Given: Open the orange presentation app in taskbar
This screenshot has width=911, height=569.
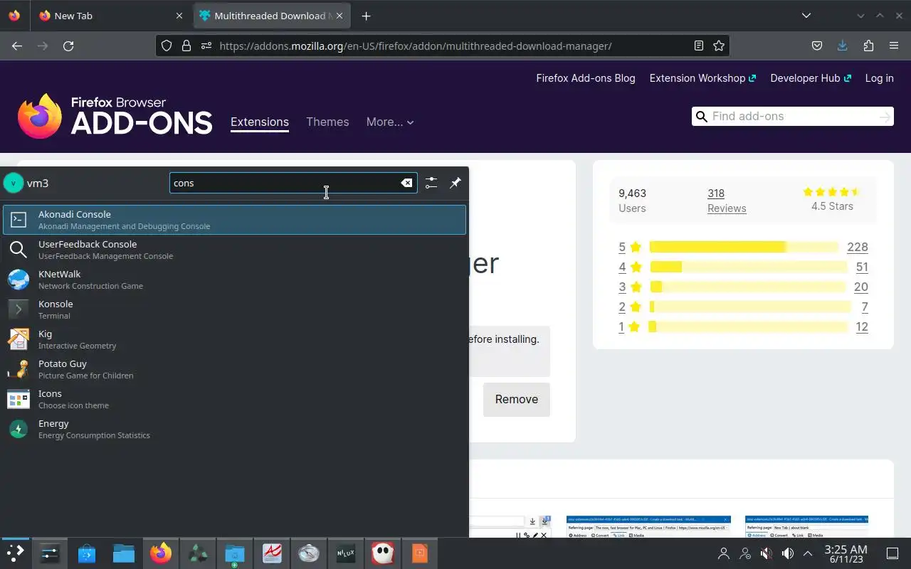Looking at the screenshot, I should 420,553.
